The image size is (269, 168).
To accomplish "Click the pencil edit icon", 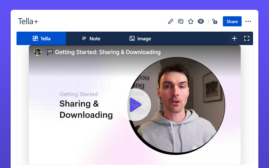I will point(170,22).
